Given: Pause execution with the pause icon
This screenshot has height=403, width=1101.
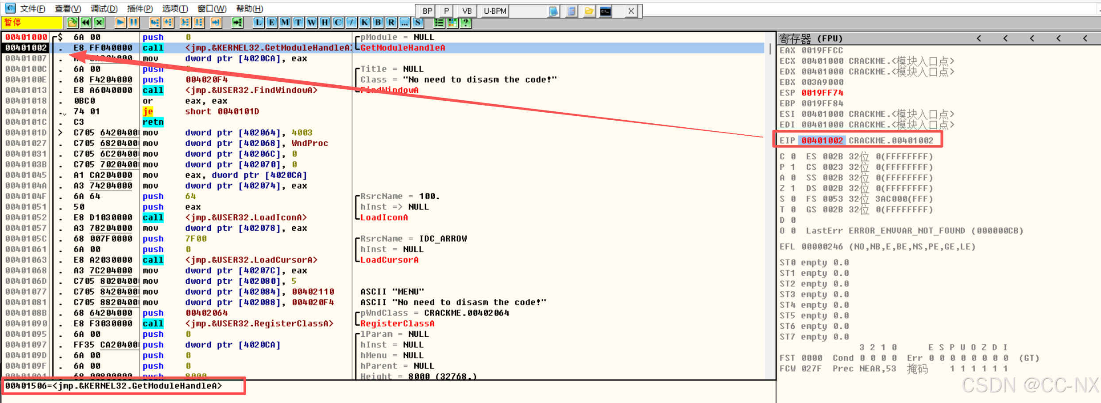Looking at the screenshot, I should (x=133, y=22).
